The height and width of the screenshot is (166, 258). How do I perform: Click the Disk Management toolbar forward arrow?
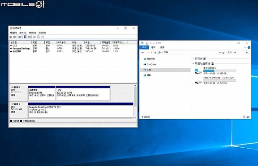[15, 37]
